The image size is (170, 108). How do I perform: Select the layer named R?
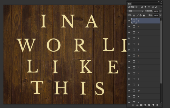(146, 79)
